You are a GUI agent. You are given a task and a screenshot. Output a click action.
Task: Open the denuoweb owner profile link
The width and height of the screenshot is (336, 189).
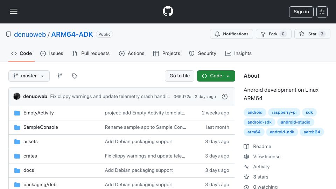pos(30,35)
